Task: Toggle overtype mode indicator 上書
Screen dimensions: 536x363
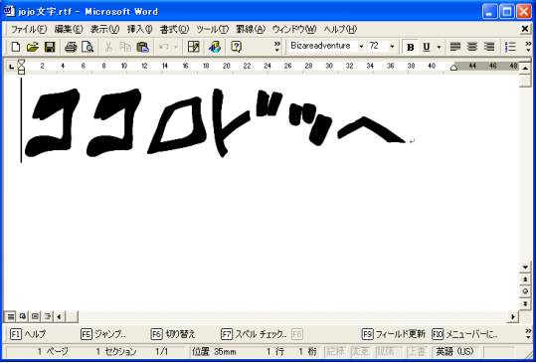Action: pos(417,351)
